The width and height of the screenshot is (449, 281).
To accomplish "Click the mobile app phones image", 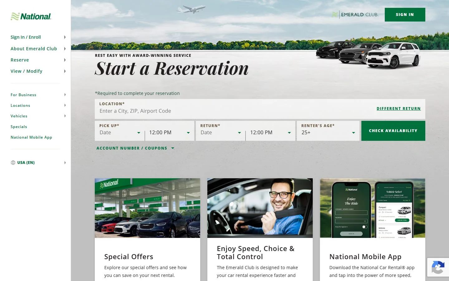I will pyautogui.click(x=373, y=208).
